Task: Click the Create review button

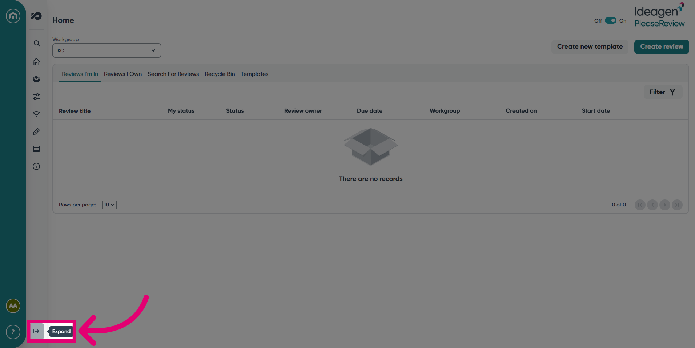Action: click(x=662, y=47)
